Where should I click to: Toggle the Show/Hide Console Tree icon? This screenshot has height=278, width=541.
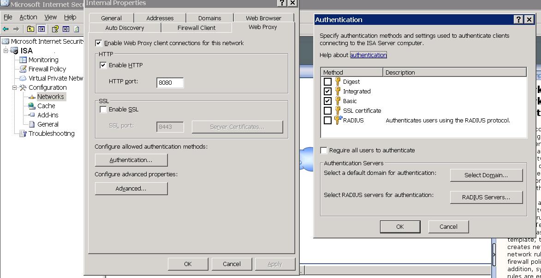(x=42, y=29)
